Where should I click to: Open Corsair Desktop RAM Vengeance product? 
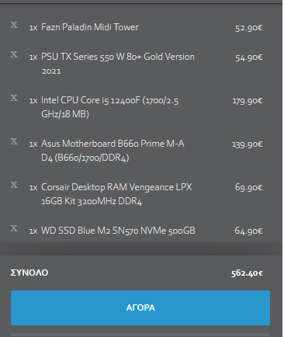pos(116,194)
